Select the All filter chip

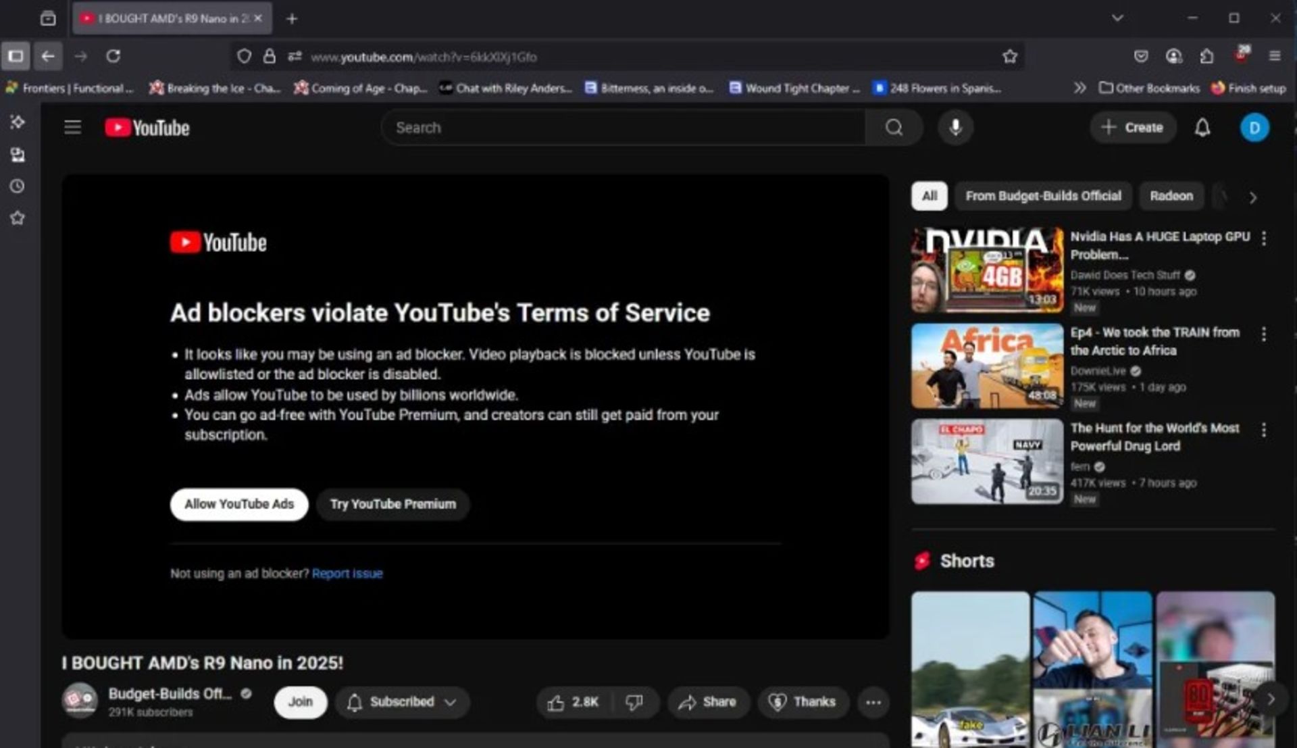coord(929,196)
